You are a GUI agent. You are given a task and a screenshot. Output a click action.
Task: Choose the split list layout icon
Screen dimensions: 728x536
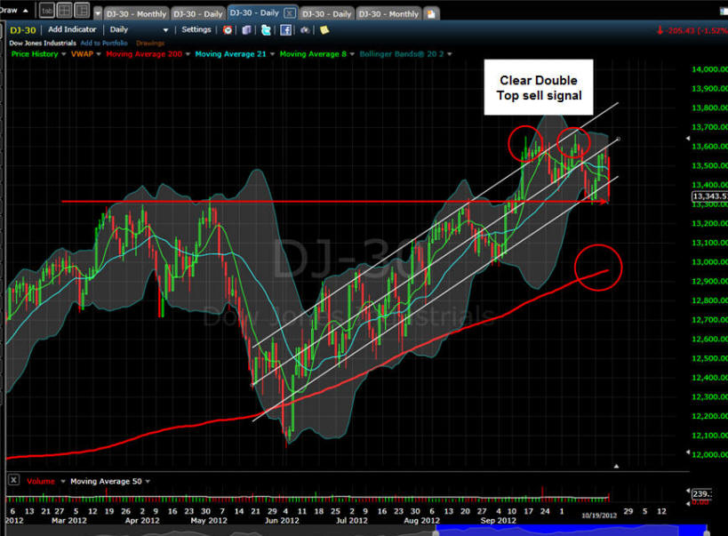coord(82,10)
